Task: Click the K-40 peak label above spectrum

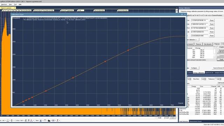Action: (81, 10)
